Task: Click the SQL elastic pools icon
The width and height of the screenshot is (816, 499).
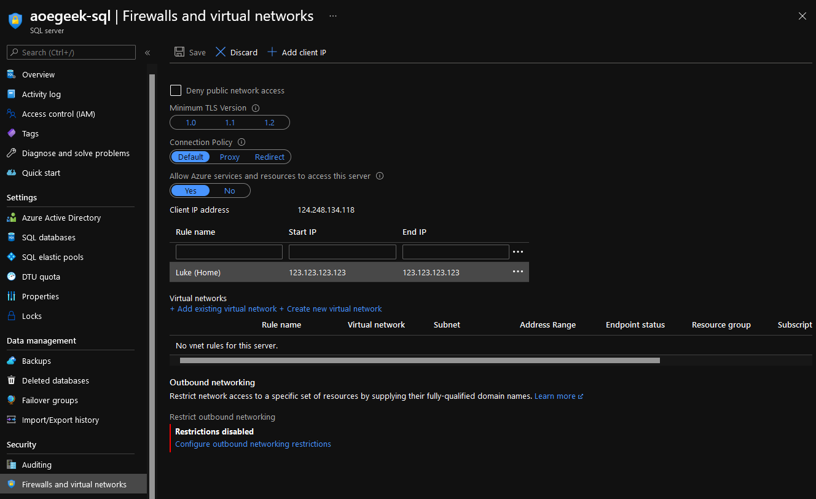Action: tap(11, 257)
